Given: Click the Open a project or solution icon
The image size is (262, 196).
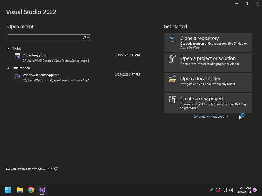Looking at the screenshot, I should coord(172,59).
